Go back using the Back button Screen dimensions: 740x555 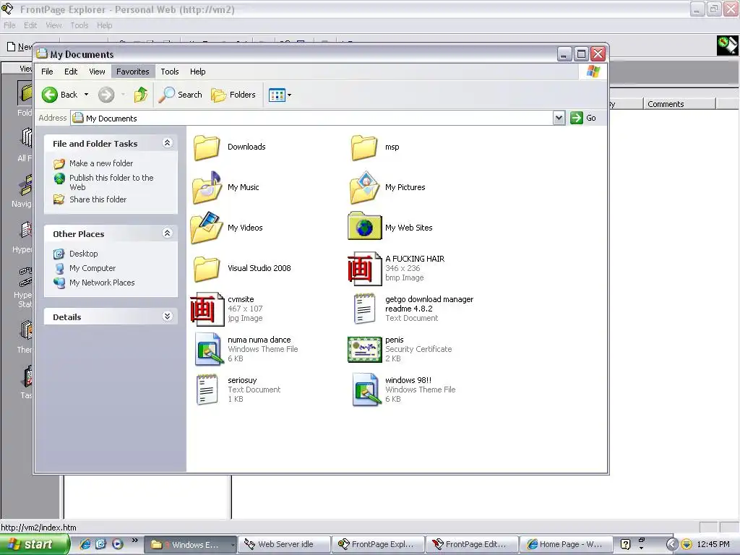tap(59, 95)
